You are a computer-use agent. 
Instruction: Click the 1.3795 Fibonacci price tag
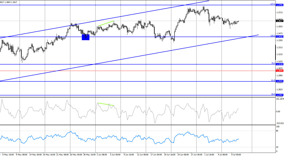(280, 5)
